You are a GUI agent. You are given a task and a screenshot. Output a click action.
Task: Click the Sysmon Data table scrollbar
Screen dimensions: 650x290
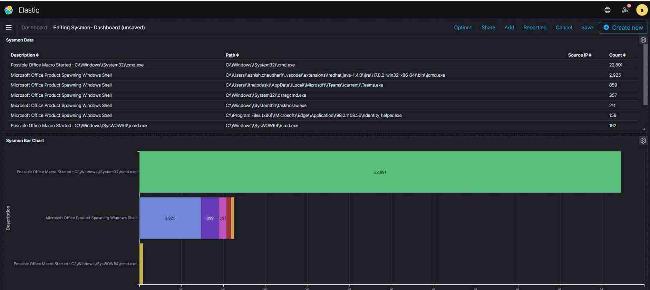pyautogui.click(x=645, y=74)
